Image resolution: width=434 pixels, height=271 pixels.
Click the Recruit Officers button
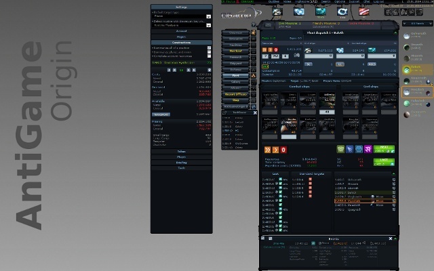[x=236, y=94]
